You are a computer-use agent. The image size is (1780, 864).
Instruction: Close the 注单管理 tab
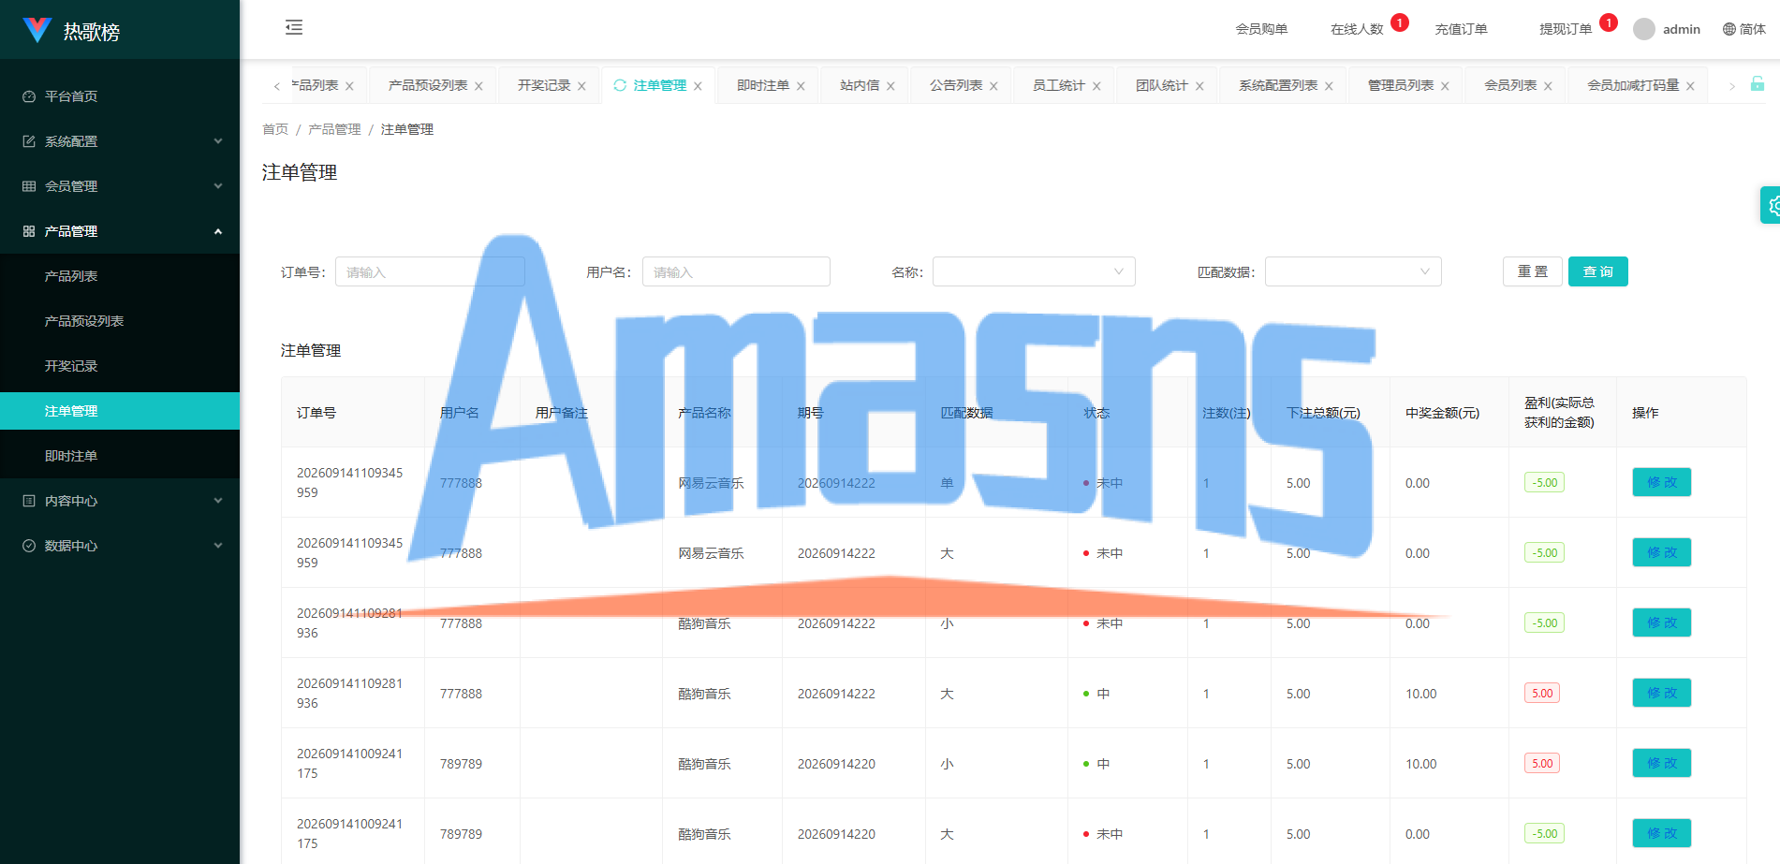click(698, 86)
